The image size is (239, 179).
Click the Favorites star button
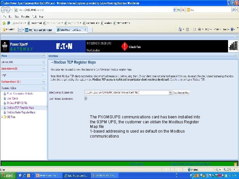point(9,30)
